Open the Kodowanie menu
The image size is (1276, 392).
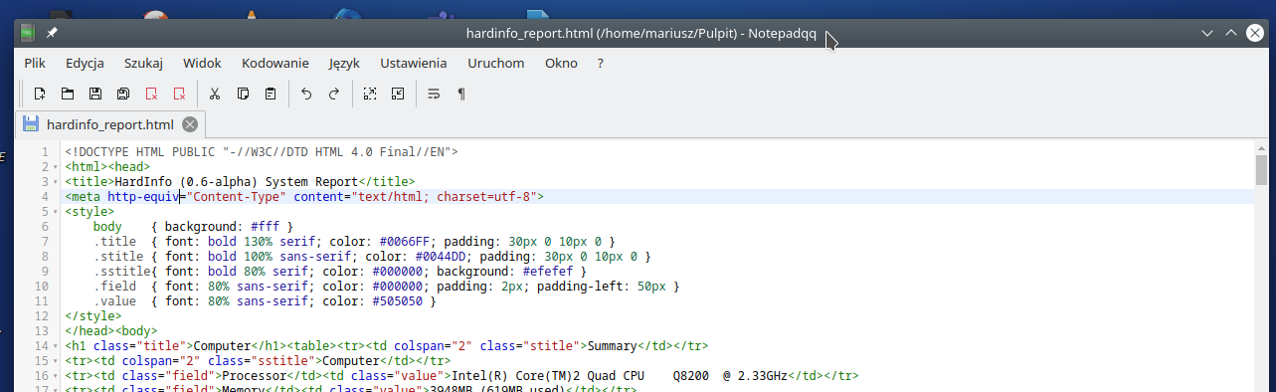click(x=274, y=63)
